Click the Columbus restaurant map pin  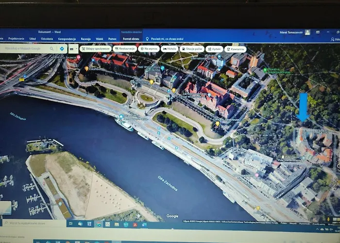click(86, 69)
